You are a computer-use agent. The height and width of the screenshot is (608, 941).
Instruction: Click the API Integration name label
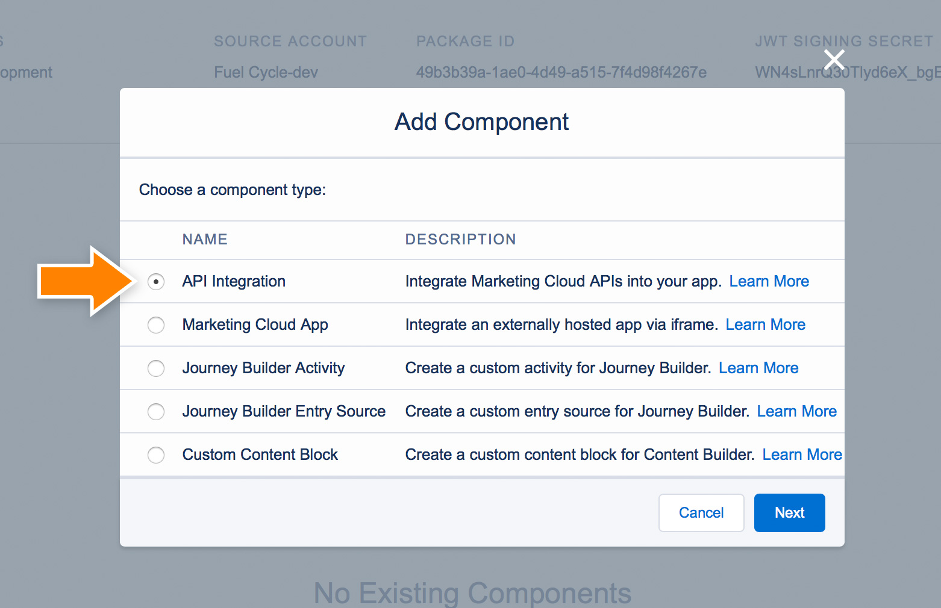point(234,281)
